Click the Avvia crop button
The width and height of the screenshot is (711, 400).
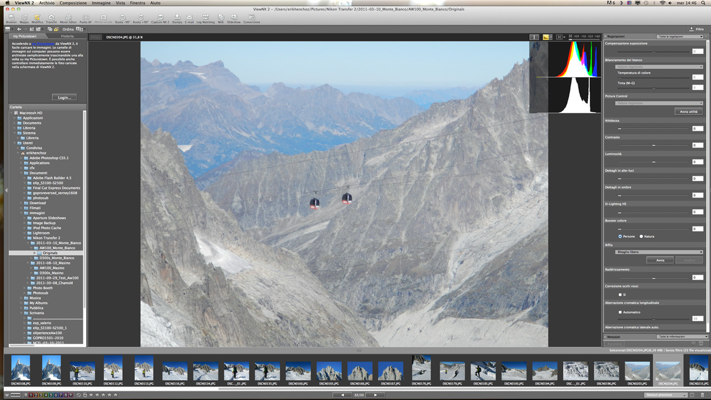[x=660, y=260]
